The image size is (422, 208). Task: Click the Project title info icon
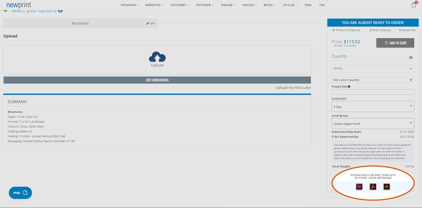coord(349,86)
